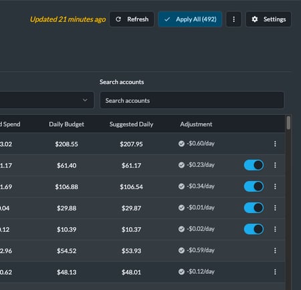Viewport: 301px width, 290px height.
Task: Click the $106.88 daily budget cell
Action: [x=66, y=186]
